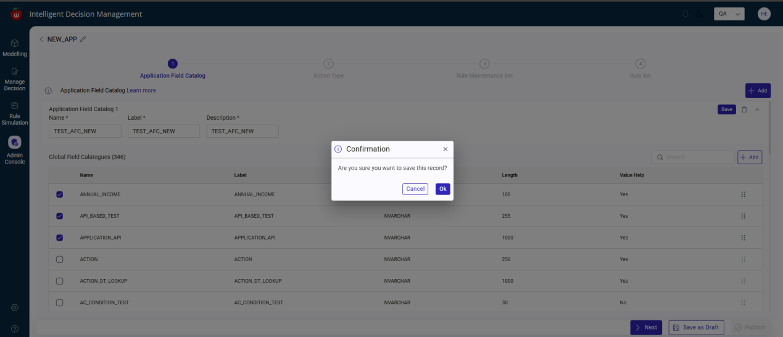Click API_BASED_TEST label cell
The width and height of the screenshot is (783, 337).
click(x=254, y=216)
